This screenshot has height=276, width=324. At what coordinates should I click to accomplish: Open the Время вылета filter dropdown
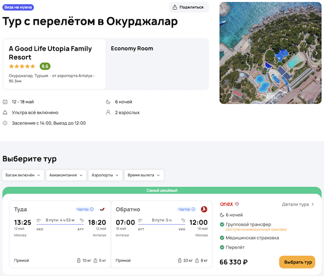(144, 175)
